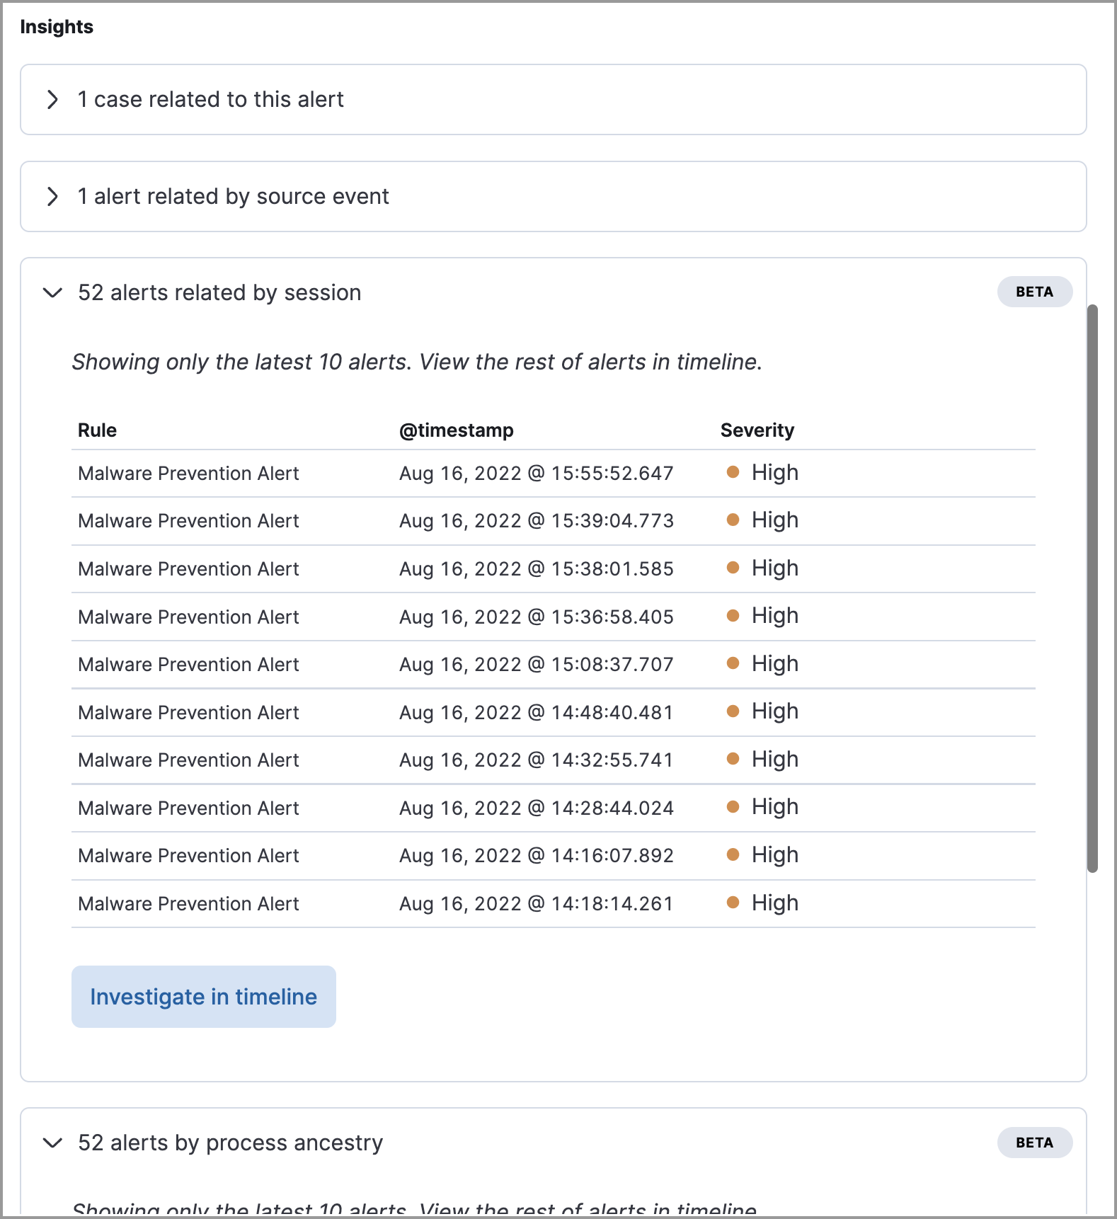
Task: Click severity dot for the 15:55:52.647 alert
Action: [x=733, y=472]
